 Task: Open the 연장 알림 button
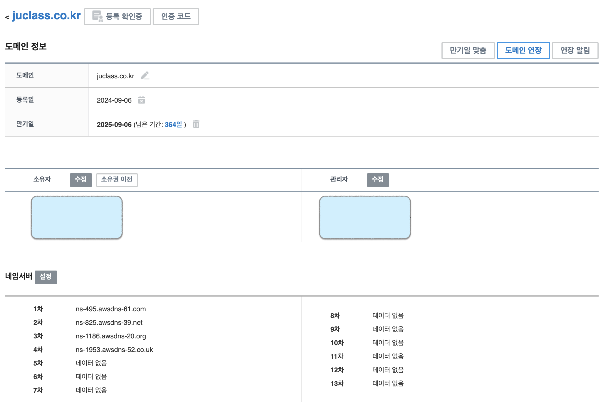575,50
